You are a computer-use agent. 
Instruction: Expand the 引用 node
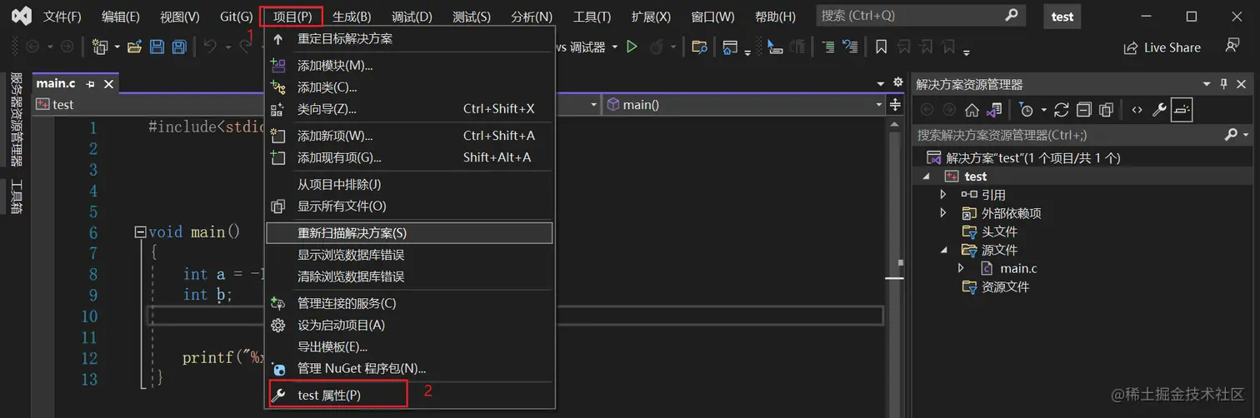(943, 195)
